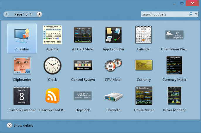Go to the next gadgets page
Viewport: 201px width, 133px height.
(39, 14)
